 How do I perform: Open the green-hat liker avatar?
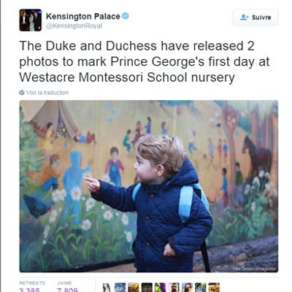pos(200,288)
